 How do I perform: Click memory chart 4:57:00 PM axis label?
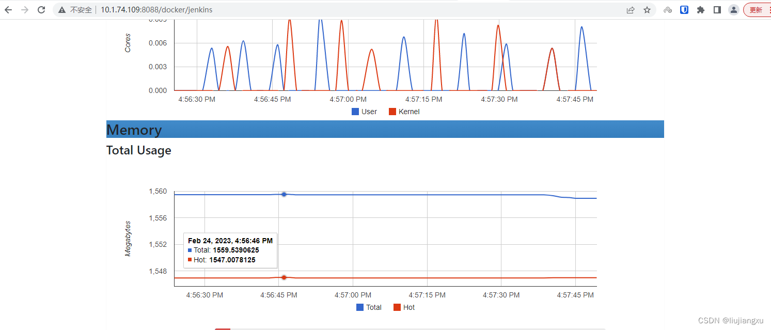tap(353, 295)
